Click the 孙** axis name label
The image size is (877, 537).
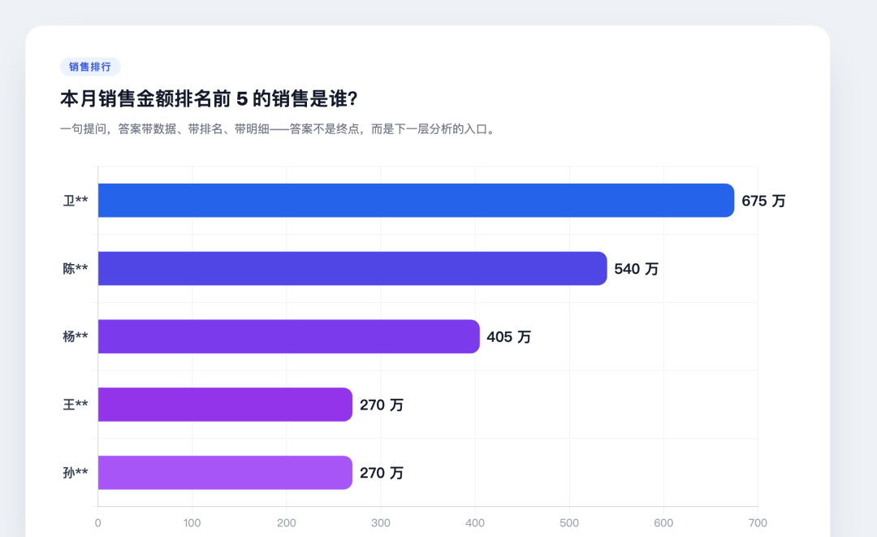tap(76, 473)
